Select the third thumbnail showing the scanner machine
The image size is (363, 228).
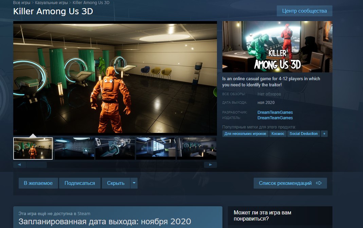tap(115, 148)
